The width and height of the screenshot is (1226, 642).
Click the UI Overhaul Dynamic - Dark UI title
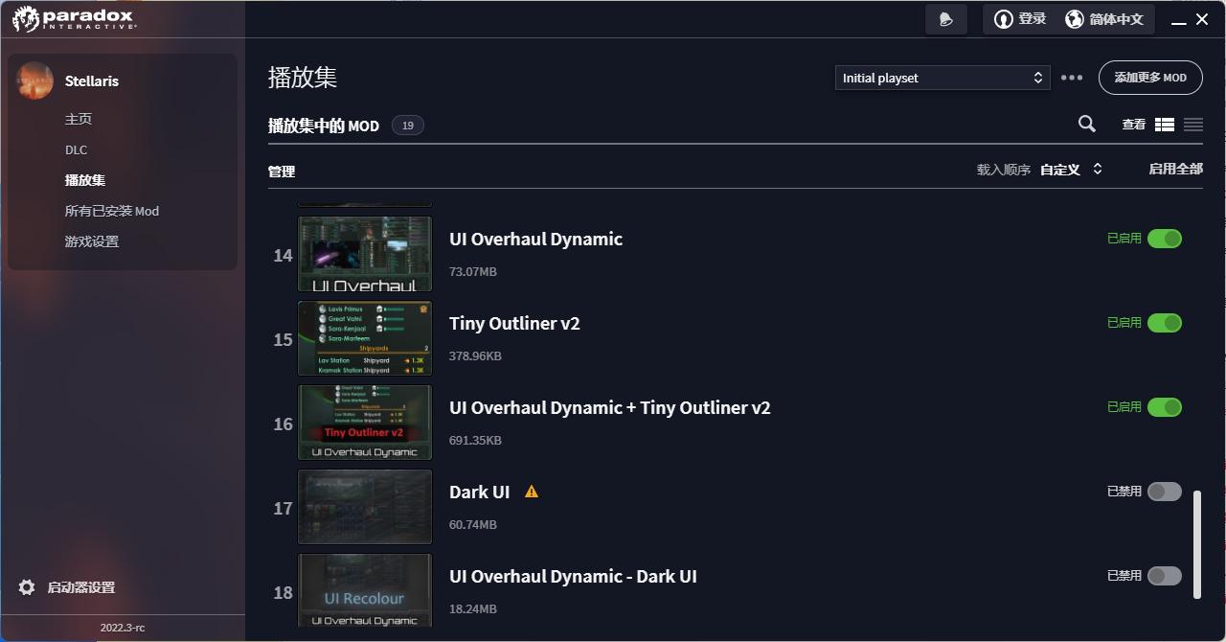573,577
